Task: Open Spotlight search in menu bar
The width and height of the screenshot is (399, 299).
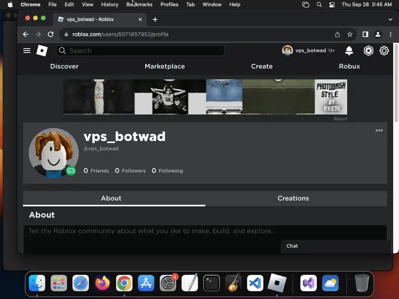Action: 319,5
